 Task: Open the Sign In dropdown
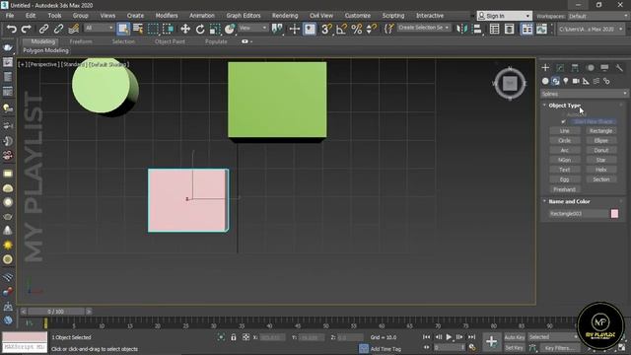[x=504, y=16]
